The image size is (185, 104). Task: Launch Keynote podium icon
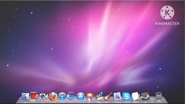click(90, 96)
